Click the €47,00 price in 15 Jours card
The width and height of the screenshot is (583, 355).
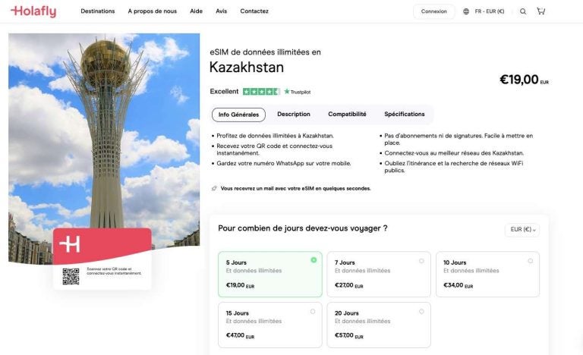(x=240, y=336)
